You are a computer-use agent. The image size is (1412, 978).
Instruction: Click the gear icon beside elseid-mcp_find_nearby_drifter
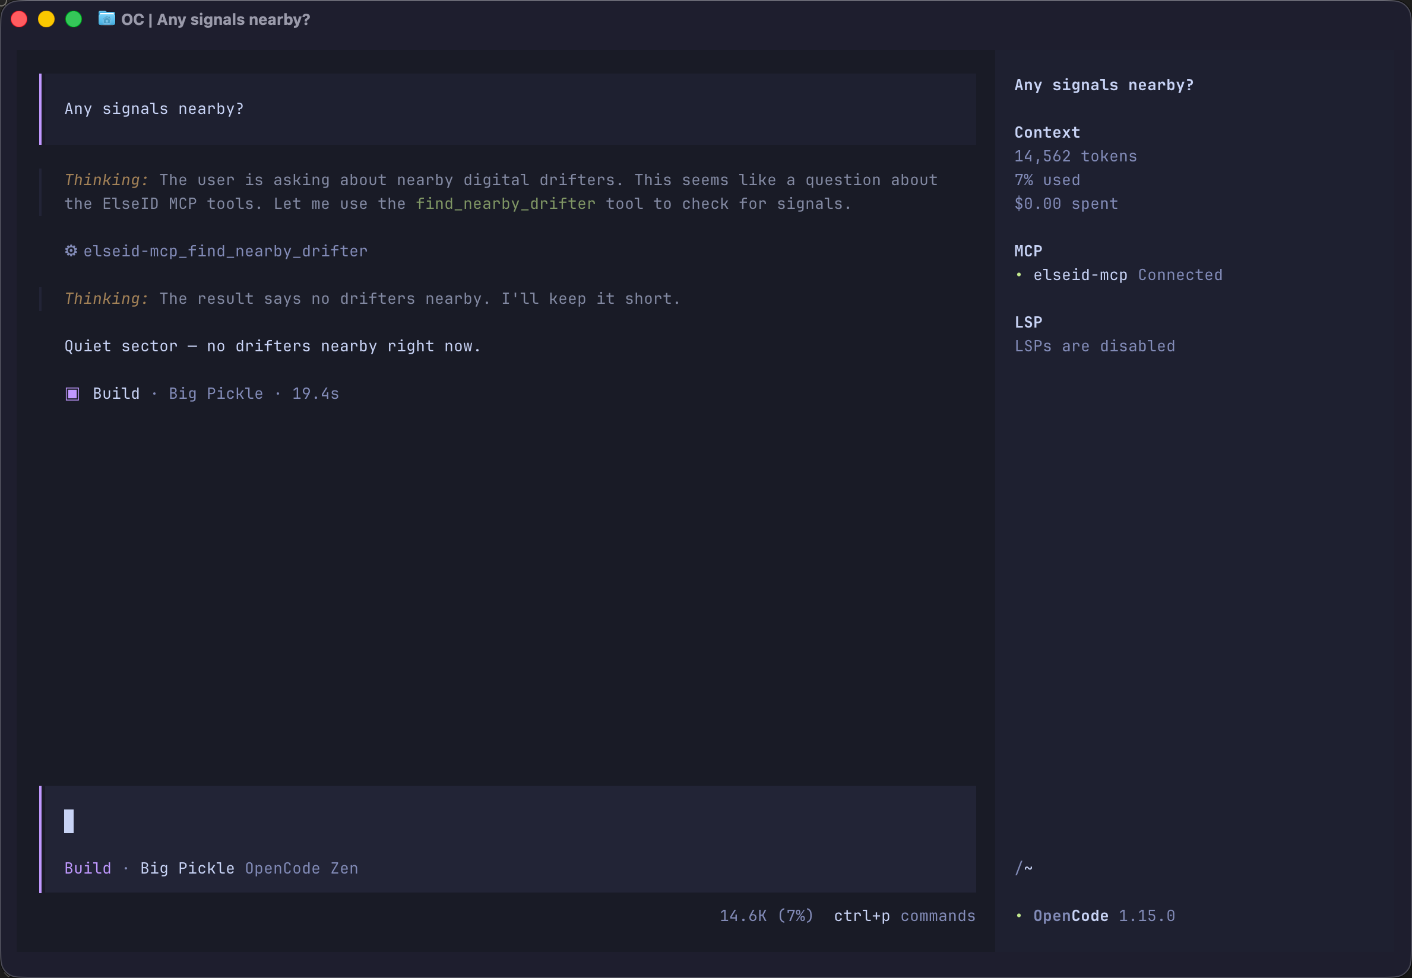tap(71, 250)
